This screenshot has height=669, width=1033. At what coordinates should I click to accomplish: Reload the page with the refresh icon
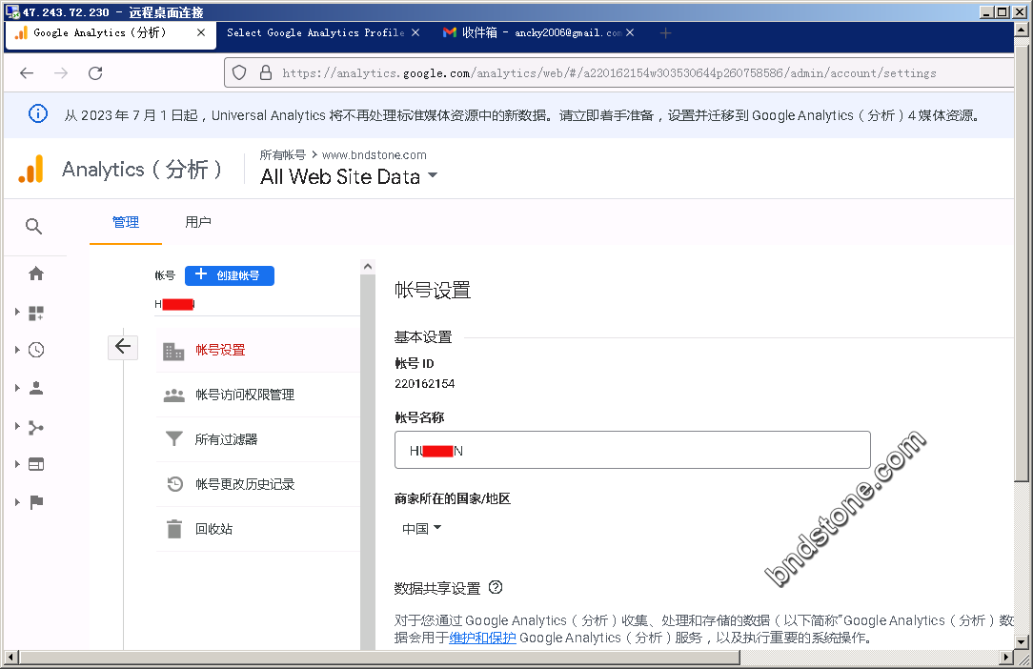pyautogui.click(x=95, y=73)
